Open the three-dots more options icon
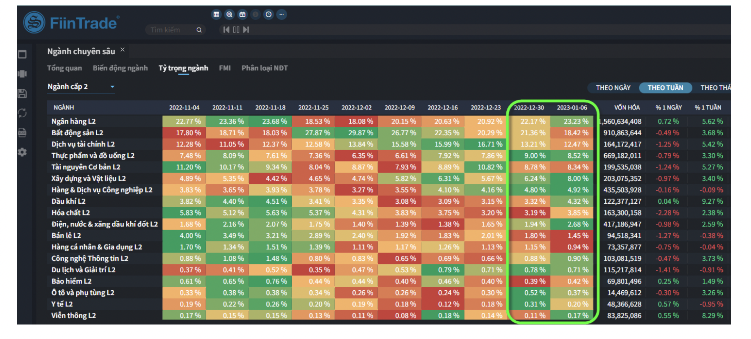This screenshot has width=751, height=339. pos(282,14)
